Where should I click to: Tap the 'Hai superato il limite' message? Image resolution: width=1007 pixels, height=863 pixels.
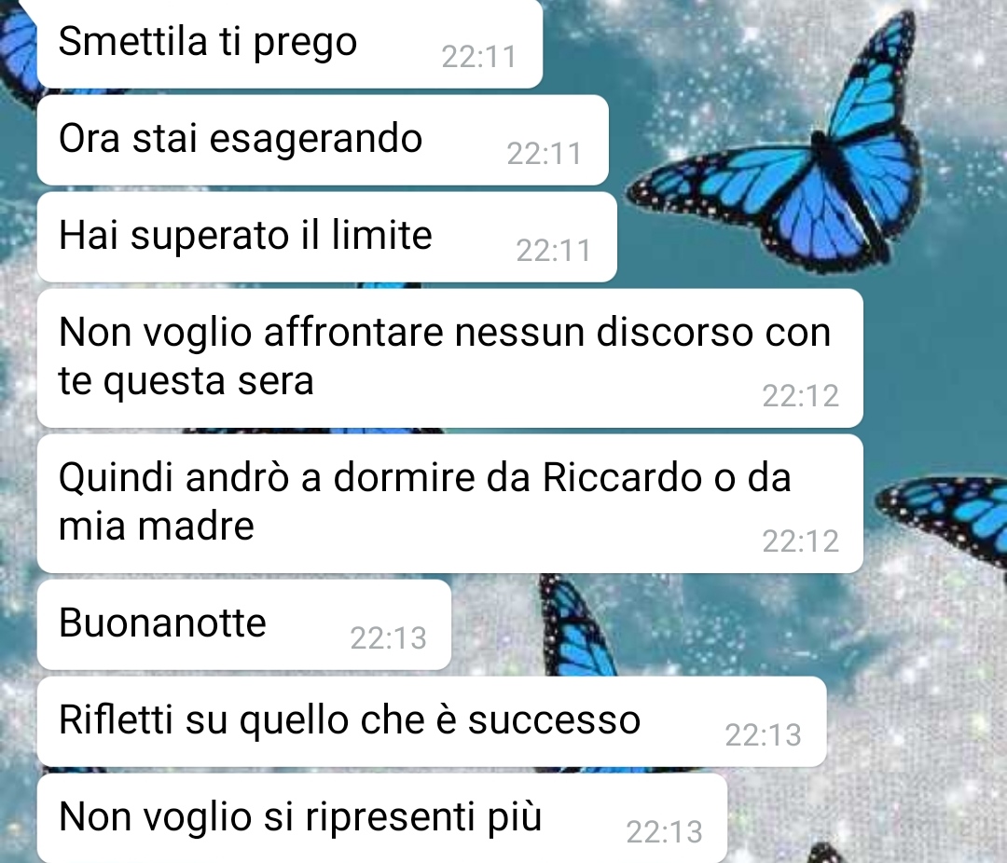pos(327,237)
